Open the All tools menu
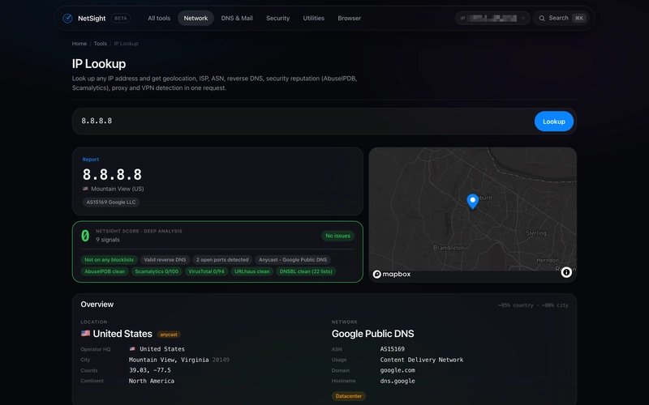This screenshot has height=405, width=649. [x=159, y=18]
